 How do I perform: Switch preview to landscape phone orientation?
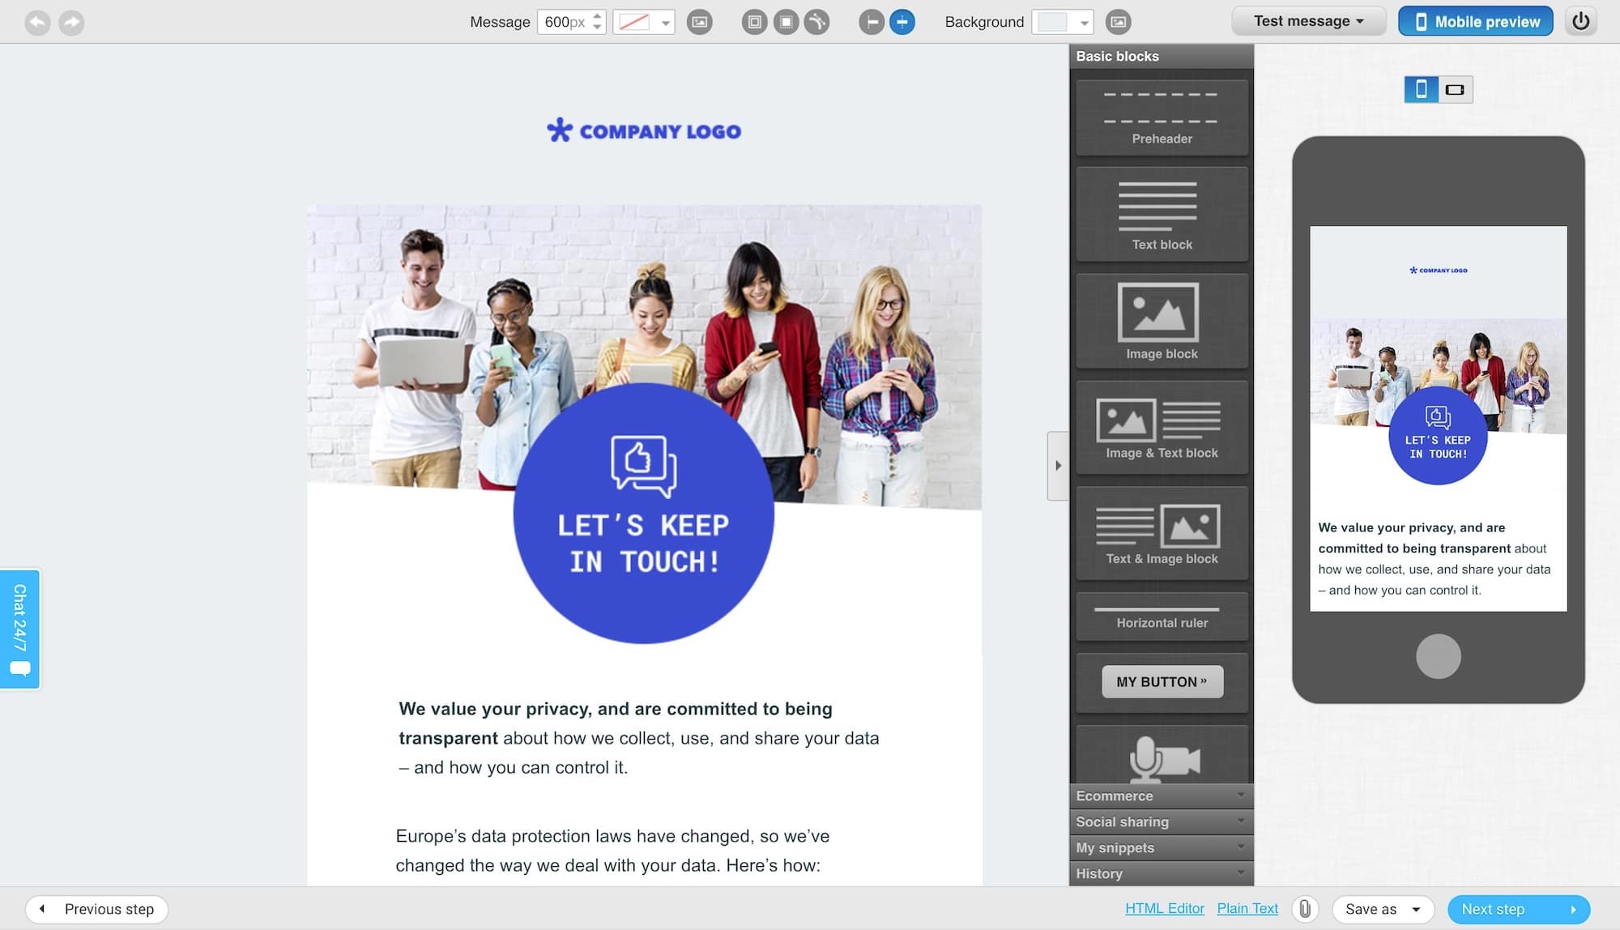1455,89
